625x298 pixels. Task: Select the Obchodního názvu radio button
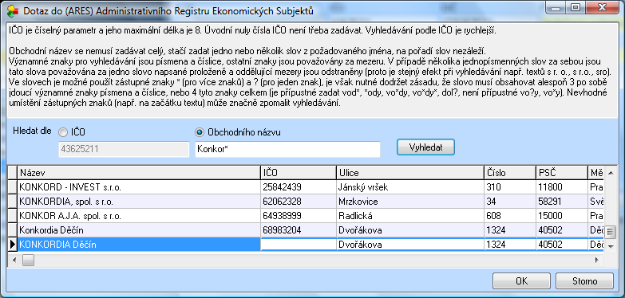coord(200,132)
